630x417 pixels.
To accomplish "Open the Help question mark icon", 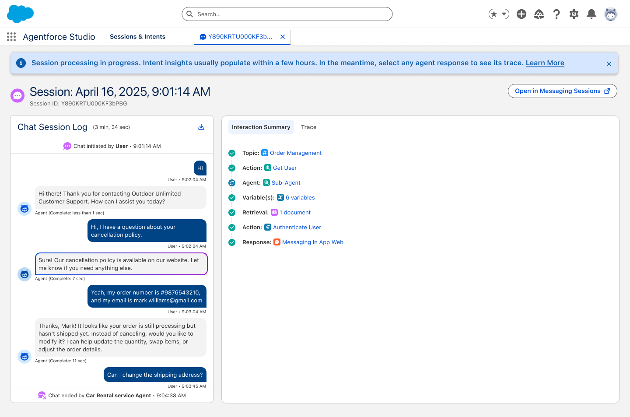I will 556,14.
